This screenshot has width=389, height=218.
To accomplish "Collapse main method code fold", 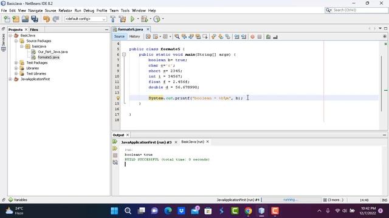I will tap(124, 54).
